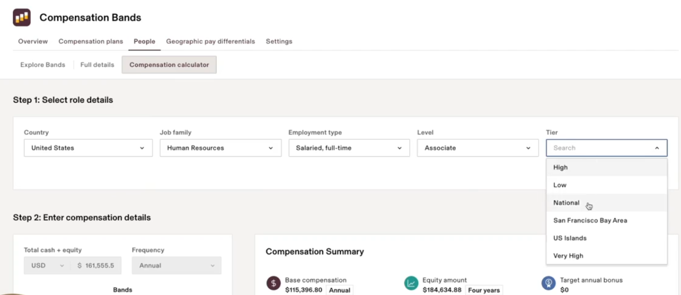Open the Settings tab
This screenshot has width=681, height=295.
point(279,41)
